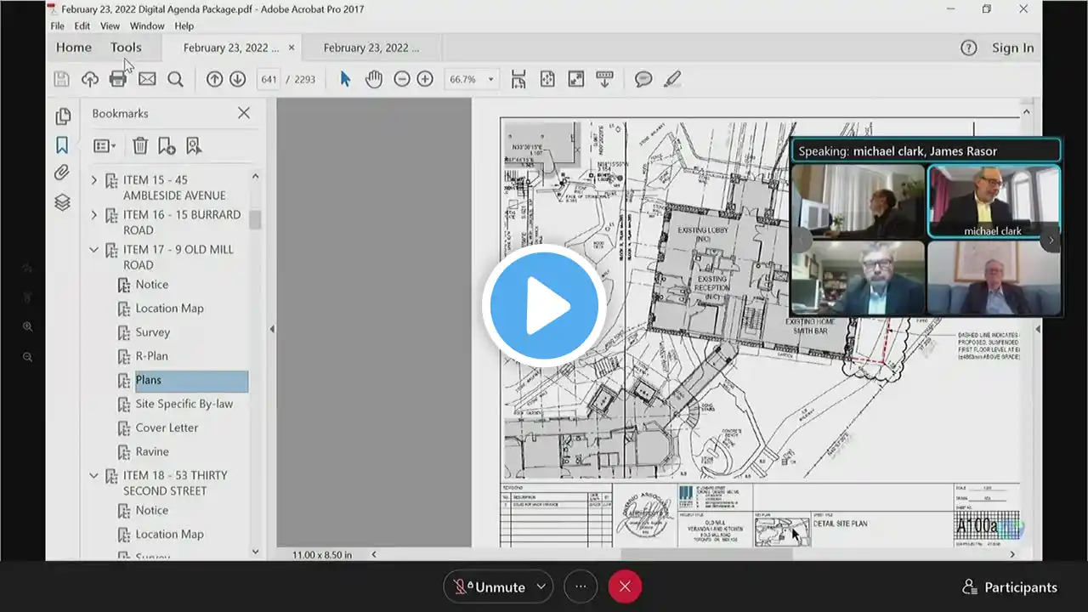The height and width of the screenshot is (612, 1088).
Task: Delete selected bookmark with trash icon
Action: click(x=140, y=146)
